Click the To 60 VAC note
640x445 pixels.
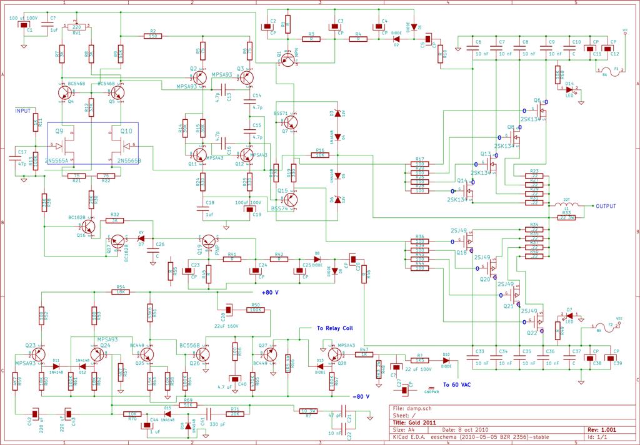(x=457, y=384)
